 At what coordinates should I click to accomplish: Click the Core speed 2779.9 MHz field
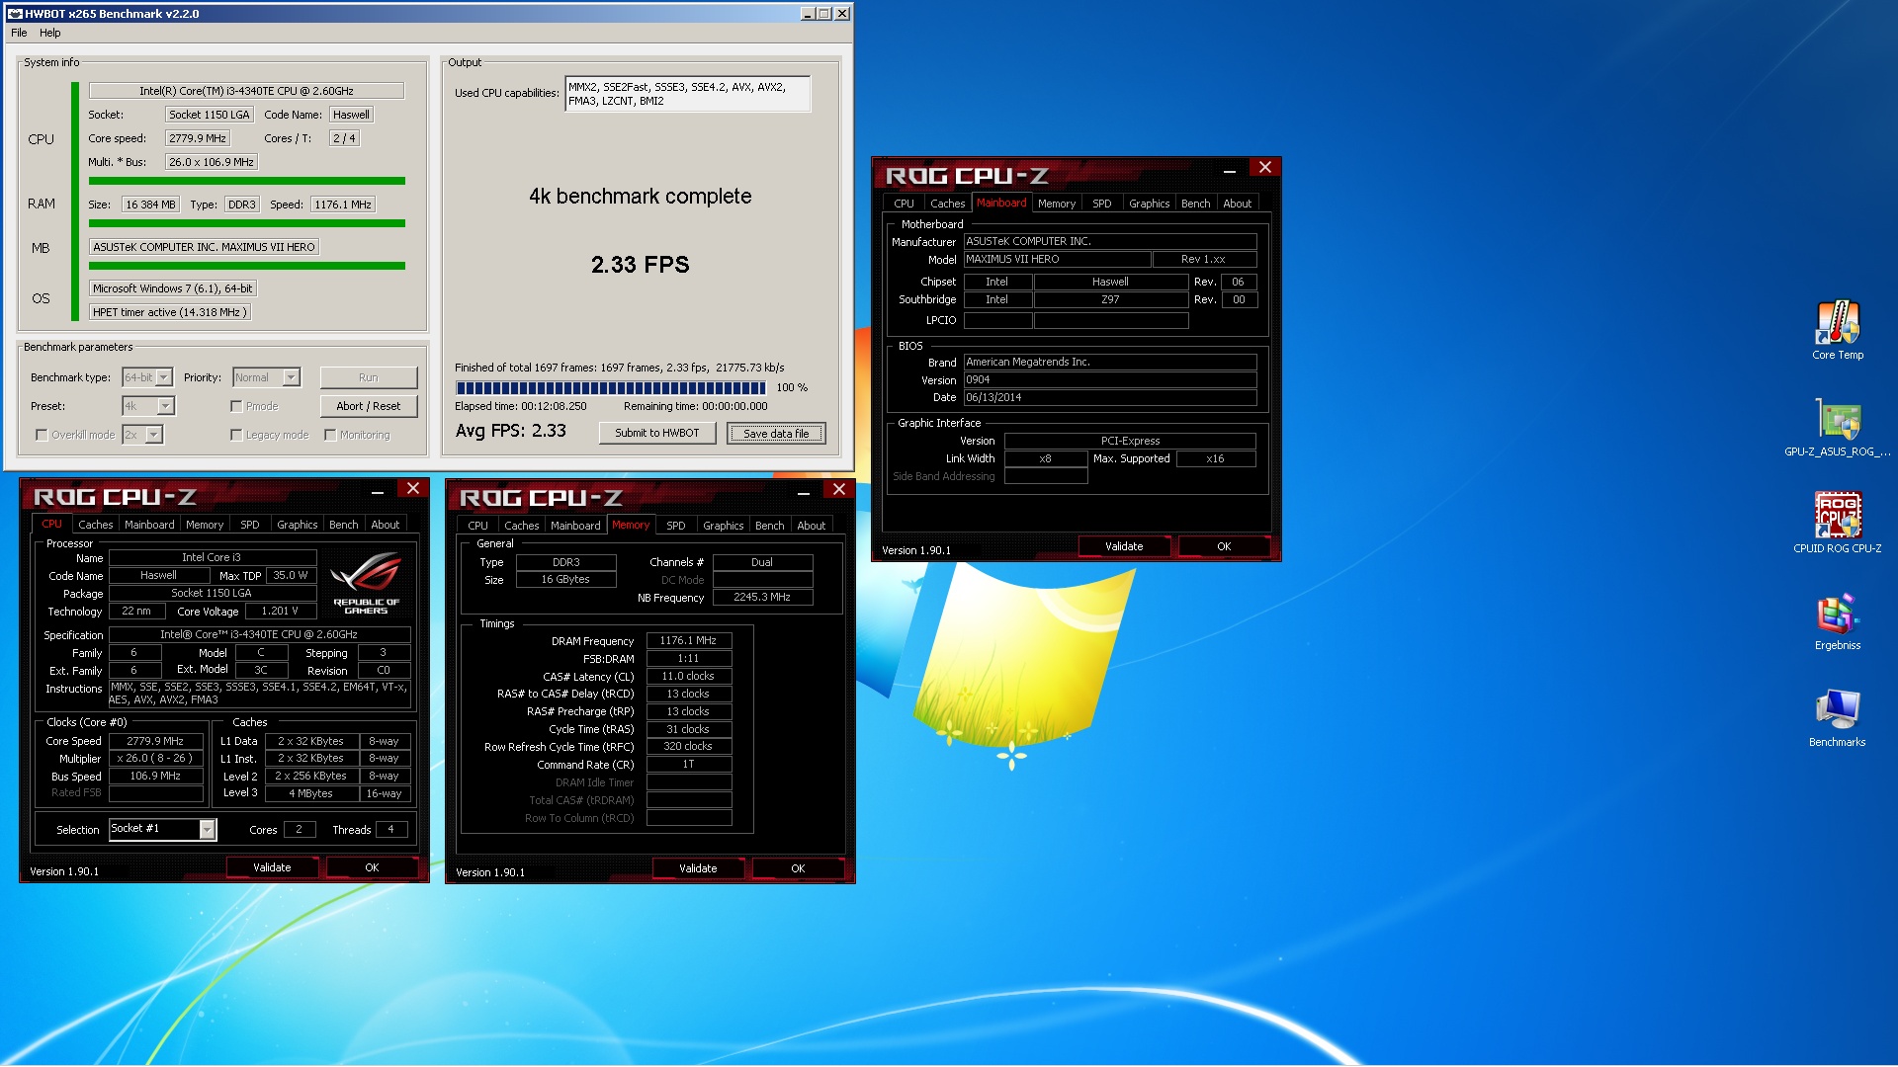coord(198,138)
